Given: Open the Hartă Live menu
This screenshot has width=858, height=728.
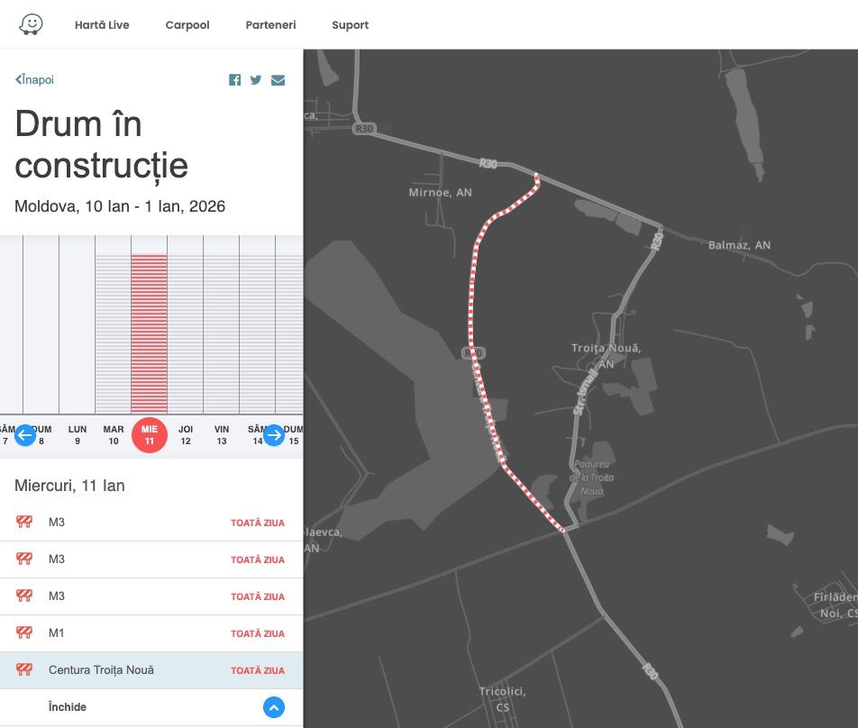Looking at the screenshot, I should click(102, 25).
